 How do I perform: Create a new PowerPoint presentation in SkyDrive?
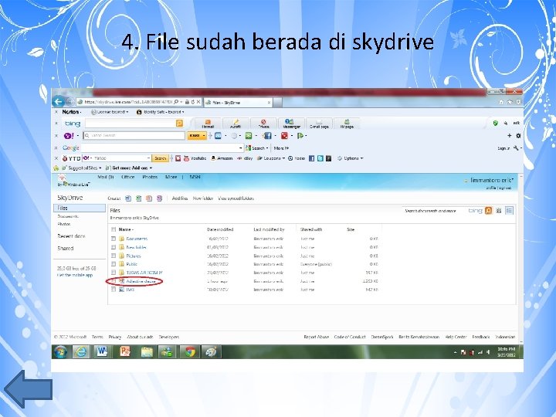(x=149, y=198)
